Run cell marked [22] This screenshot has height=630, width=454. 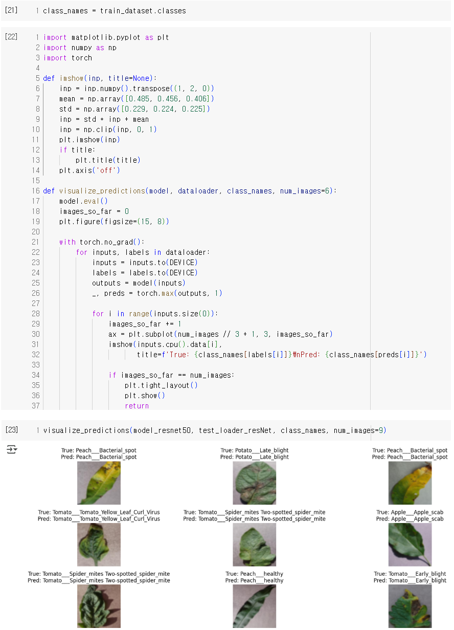11,37
